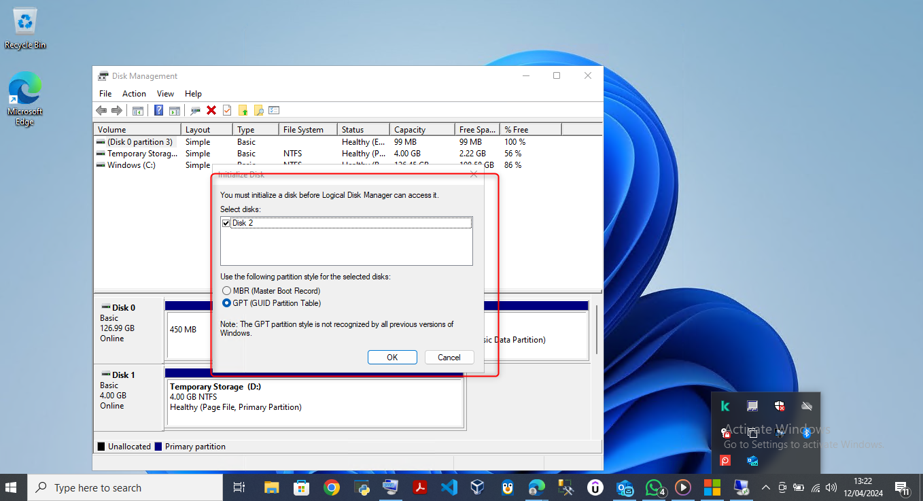923x501 pixels.
Task: Open the View menu
Action: click(165, 94)
